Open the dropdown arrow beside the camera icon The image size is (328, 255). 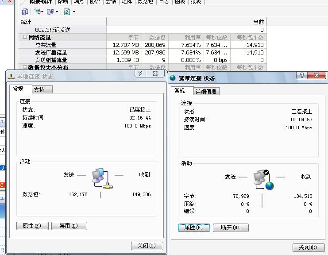[57, 12]
